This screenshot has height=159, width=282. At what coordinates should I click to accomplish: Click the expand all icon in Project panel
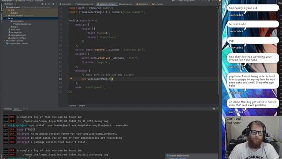pos(46,4)
